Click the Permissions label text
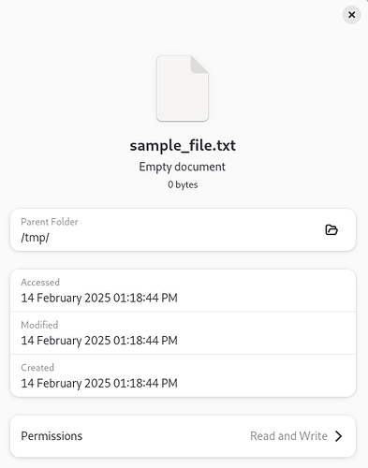This screenshot has height=468, width=368. [52, 436]
